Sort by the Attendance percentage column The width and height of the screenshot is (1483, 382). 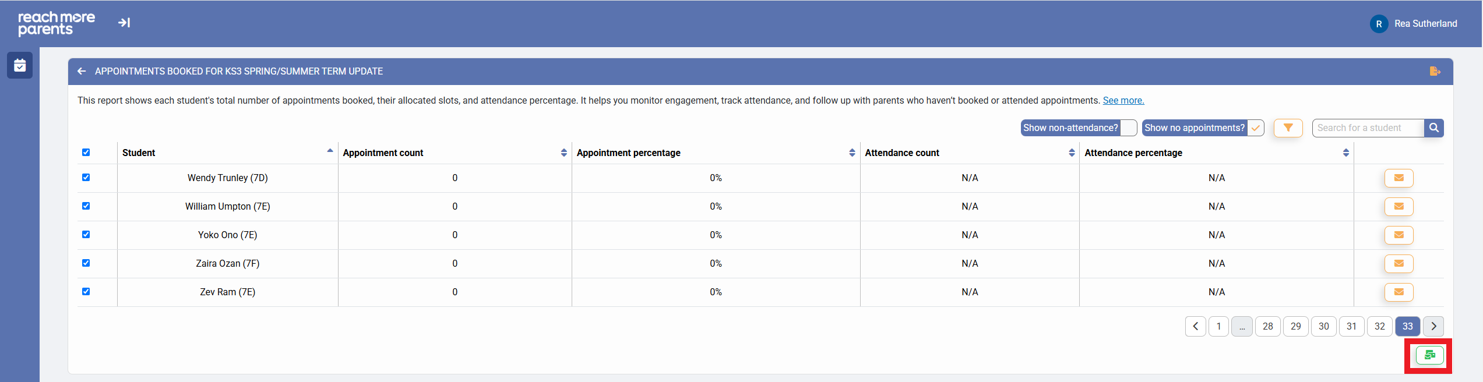1345,153
